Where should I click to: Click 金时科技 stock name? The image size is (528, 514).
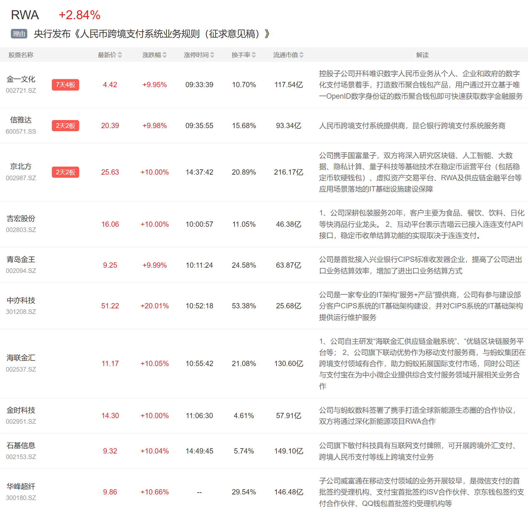21,410
